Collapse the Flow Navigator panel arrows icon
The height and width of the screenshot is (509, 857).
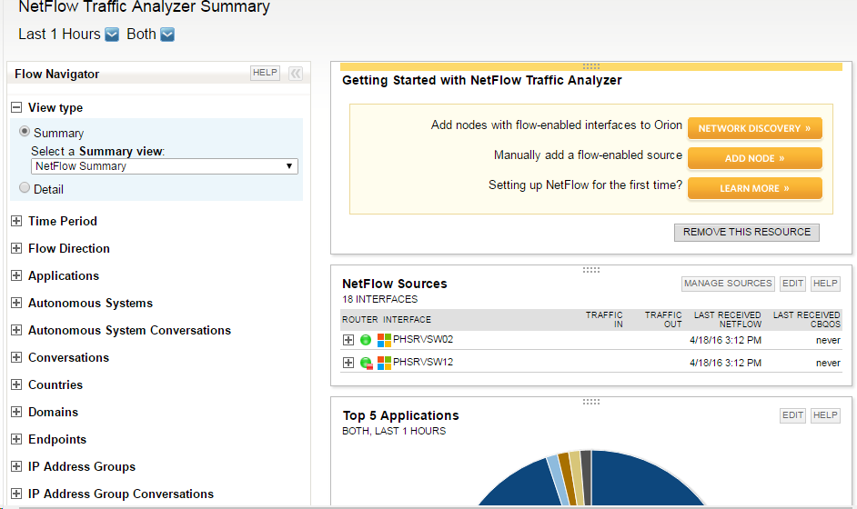[x=296, y=74]
